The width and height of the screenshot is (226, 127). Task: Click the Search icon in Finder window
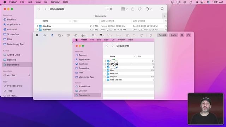click(x=162, y=9)
